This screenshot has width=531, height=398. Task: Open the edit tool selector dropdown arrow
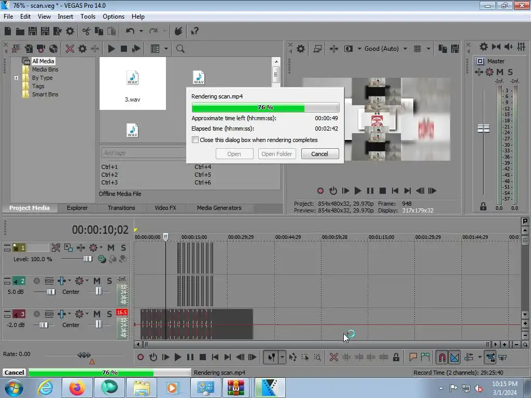tap(282, 357)
